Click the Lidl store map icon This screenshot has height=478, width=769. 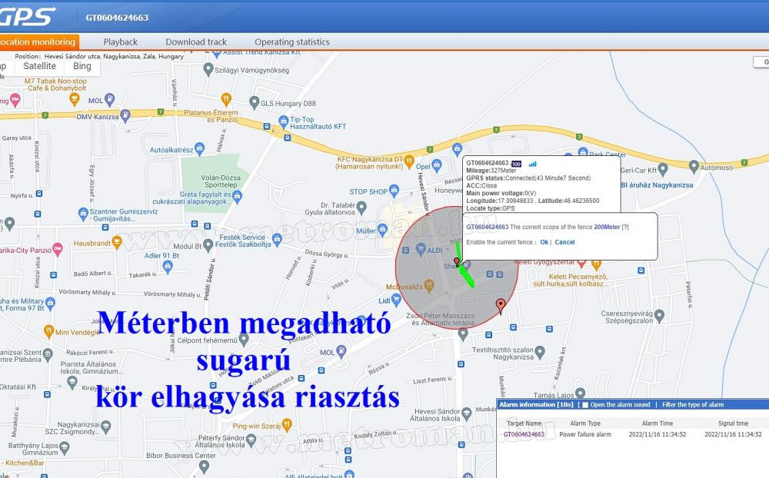point(394,302)
